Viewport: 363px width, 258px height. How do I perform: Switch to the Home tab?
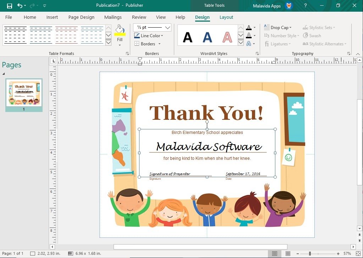[x=30, y=17]
